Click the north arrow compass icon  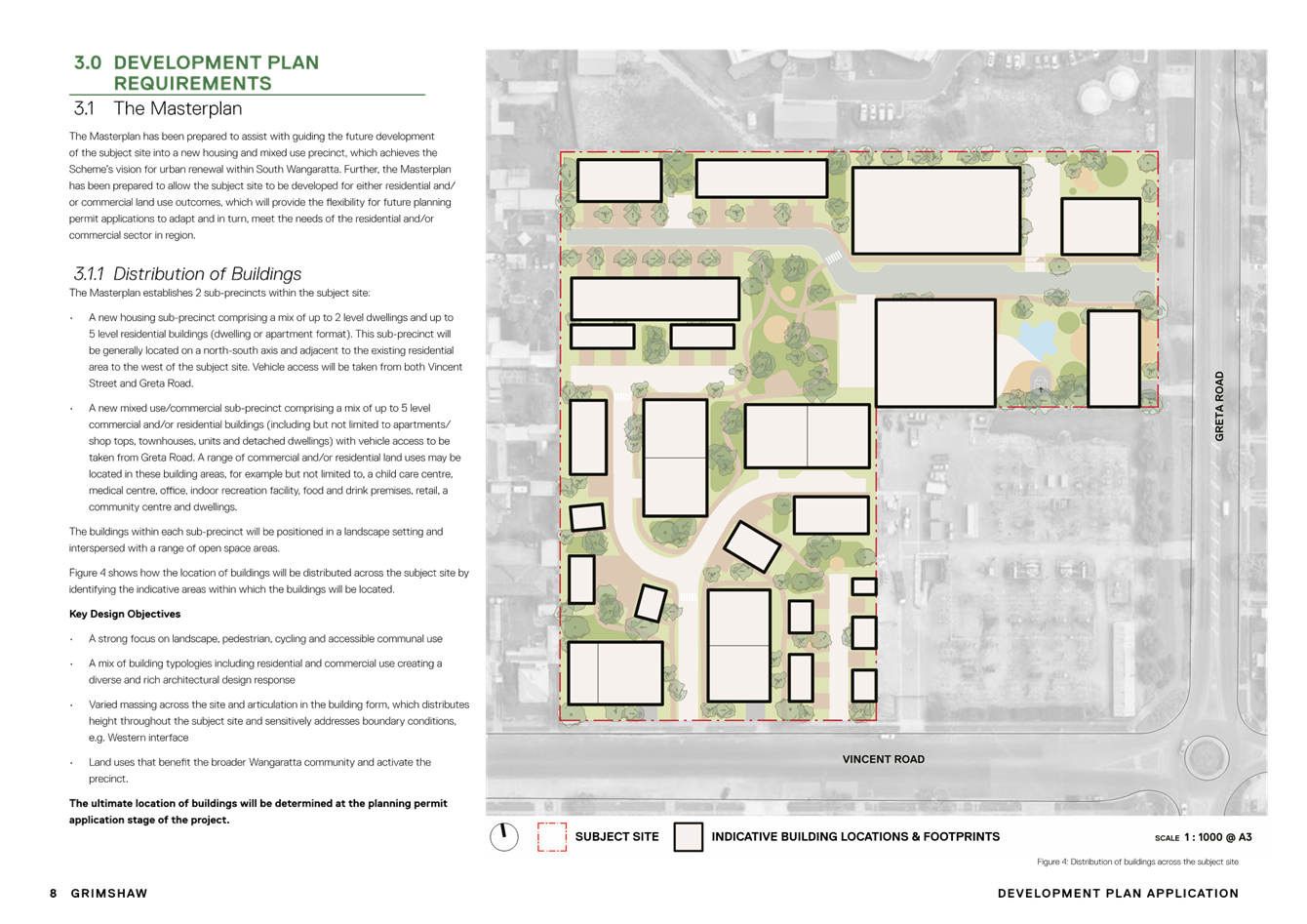point(503,837)
